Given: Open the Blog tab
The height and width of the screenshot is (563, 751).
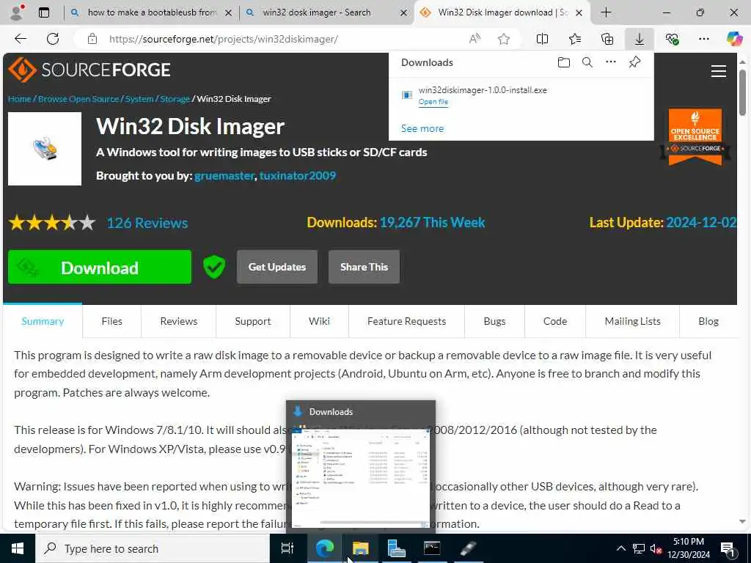Looking at the screenshot, I should tap(708, 321).
